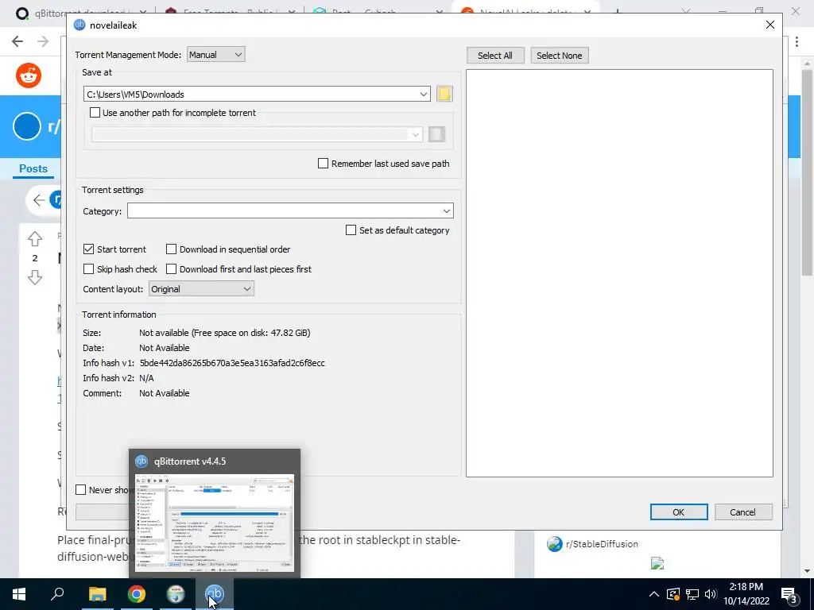Select the Posts tab on Reddit

[x=33, y=168]
